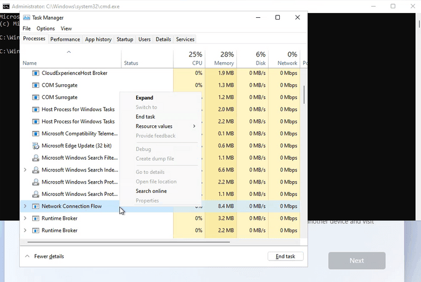Expand the Microsoft Windows Search Indexer group
Image resolution: width=421 pixels, height=282 pixels.
(25, 170)
